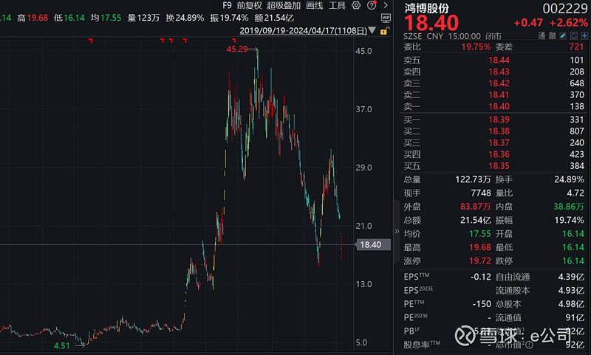The width and height of the screenshot is (591, 355).
Task: Click the 跌停 price 16.14
Action: click(573, 261)
